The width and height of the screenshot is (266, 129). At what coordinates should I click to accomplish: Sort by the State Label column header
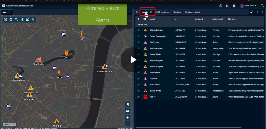point(217,19)
